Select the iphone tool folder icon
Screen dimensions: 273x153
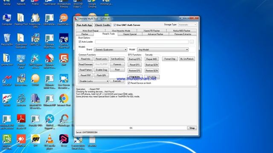click(7, 60)
